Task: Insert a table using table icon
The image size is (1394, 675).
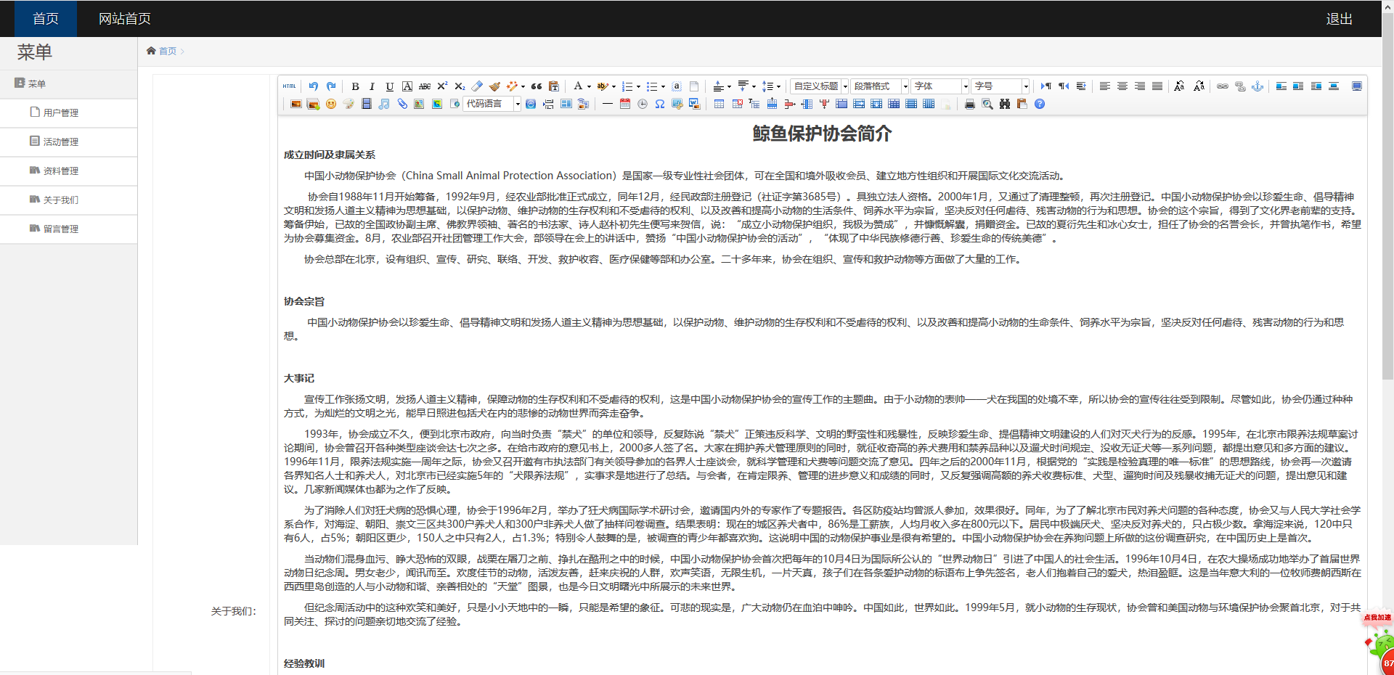Action: (719, 104)
